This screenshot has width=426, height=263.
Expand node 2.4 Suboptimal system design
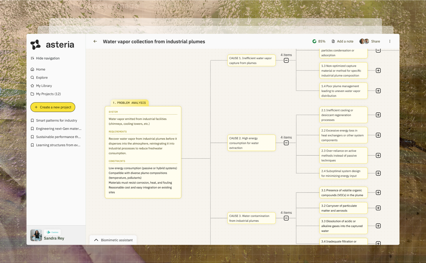(378, 173)
